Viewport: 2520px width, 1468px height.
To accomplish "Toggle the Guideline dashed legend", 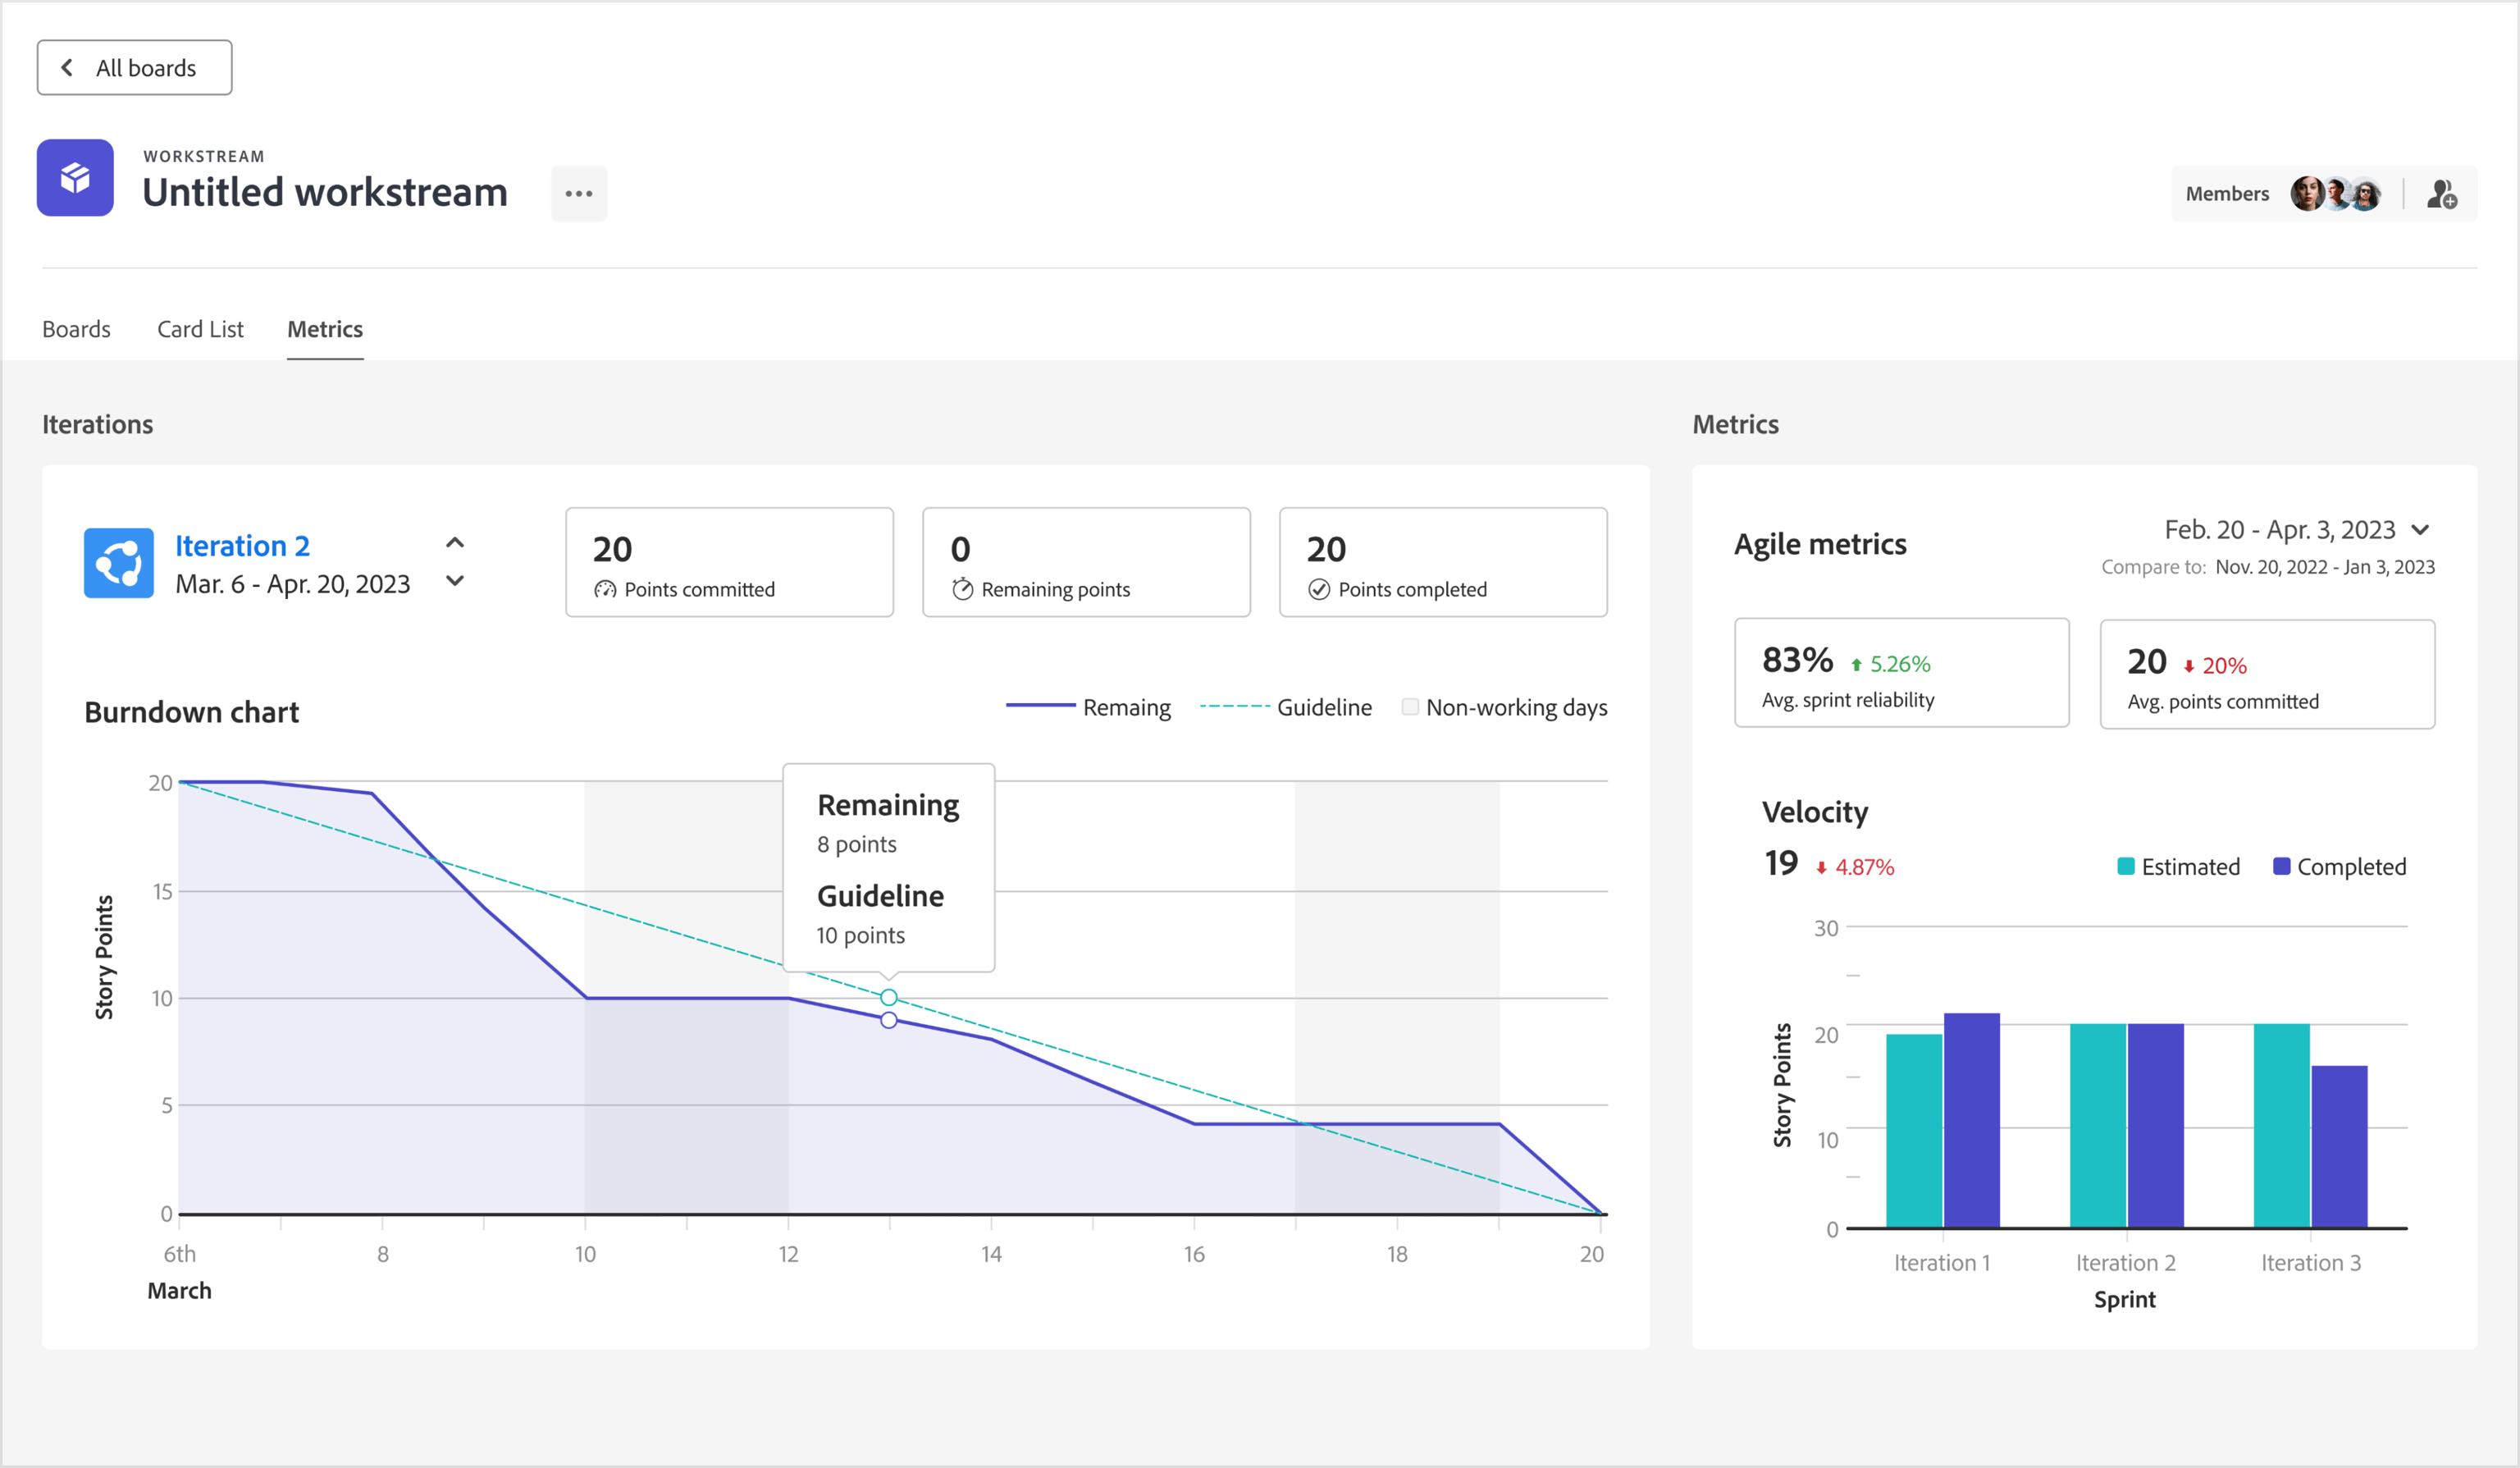I will click(x=1286, y=707).
